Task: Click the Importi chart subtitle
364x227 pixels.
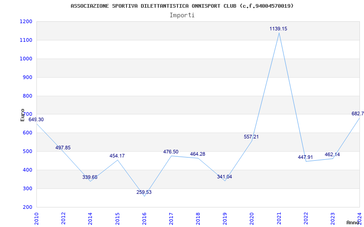Action: coord(182,15)
